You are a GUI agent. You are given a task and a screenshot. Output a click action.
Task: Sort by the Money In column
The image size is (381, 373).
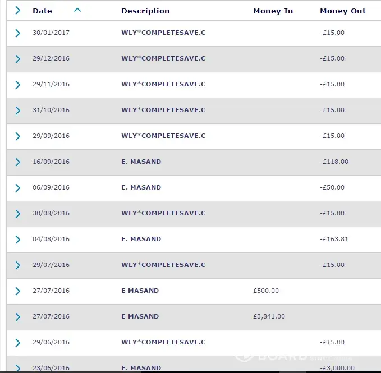click(x=273, y=11)
